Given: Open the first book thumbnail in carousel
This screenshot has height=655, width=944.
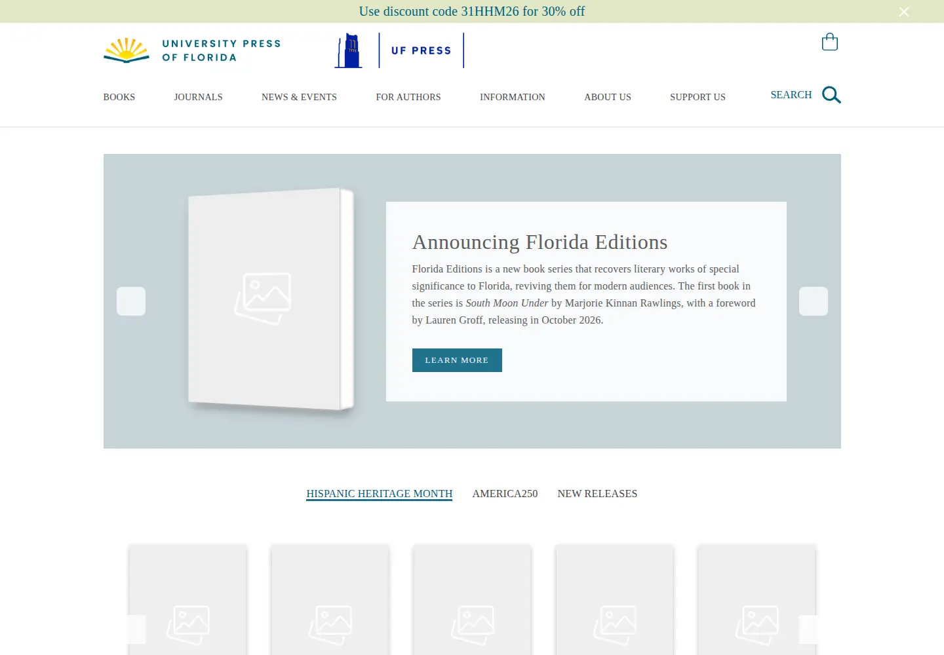Looking at the screenshot, I should (188, 600).
